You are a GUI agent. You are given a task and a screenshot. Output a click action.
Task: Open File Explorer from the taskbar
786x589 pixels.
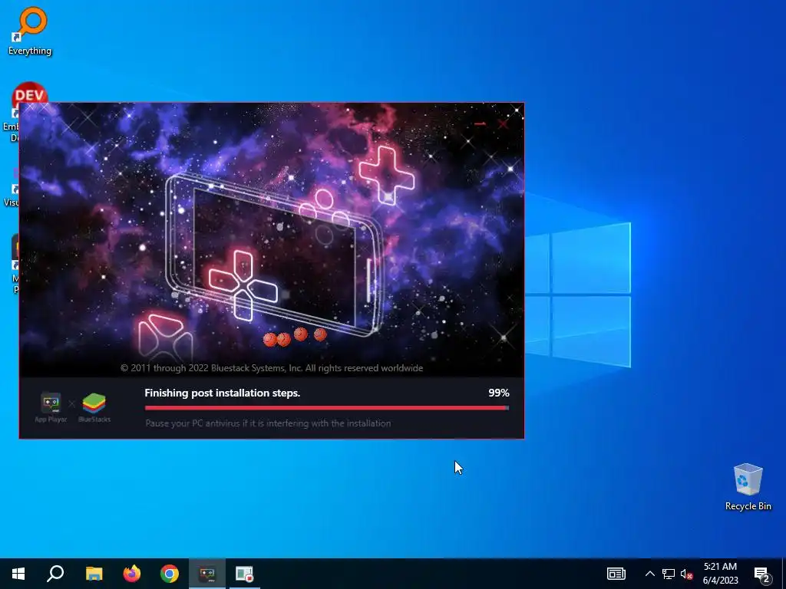coord(94,574)
